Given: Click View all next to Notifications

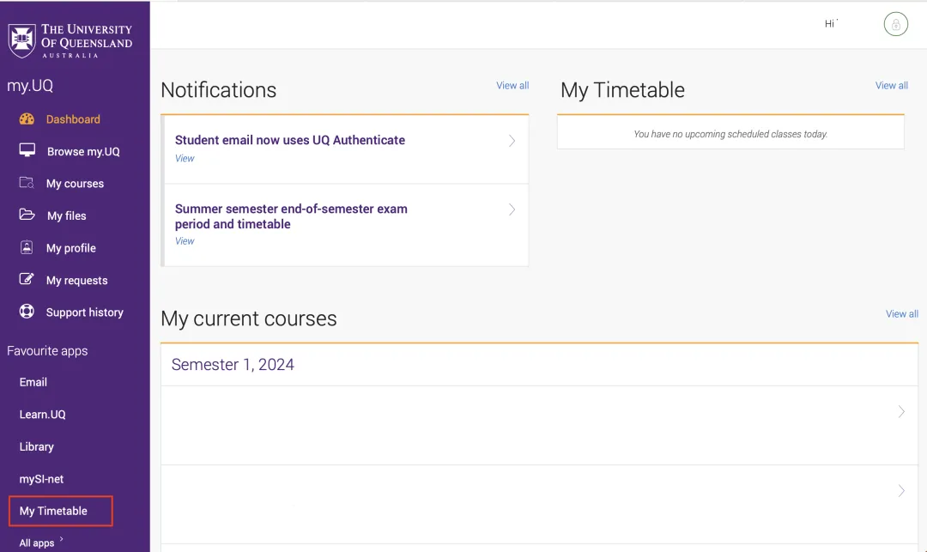Looking at the screenshot, I should [x=512, y=86].
